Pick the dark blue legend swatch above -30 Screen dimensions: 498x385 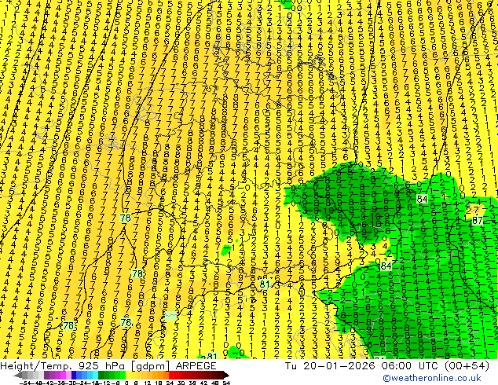[74, 375]
